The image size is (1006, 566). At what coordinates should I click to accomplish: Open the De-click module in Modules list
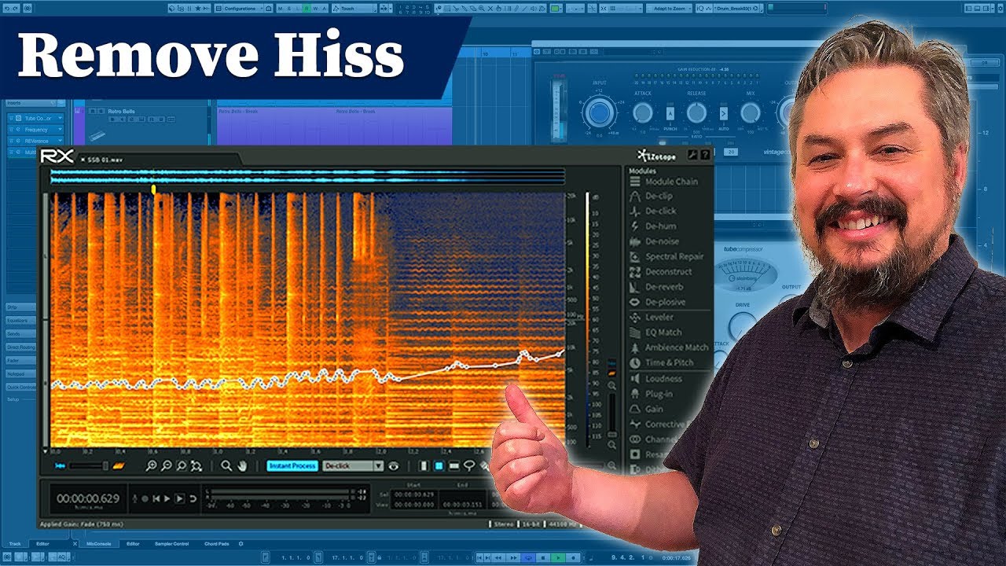[653, 211]
